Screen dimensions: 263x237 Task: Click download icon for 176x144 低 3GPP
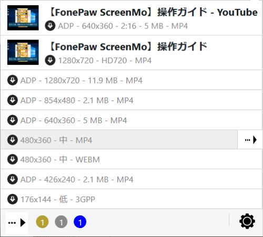click(x=13, y=199)
